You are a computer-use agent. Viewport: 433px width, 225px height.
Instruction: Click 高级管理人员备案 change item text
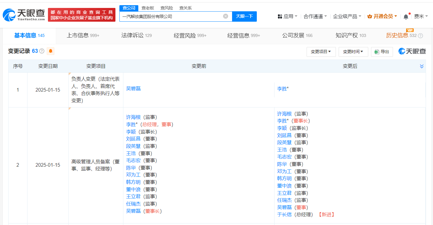(96, 165)
